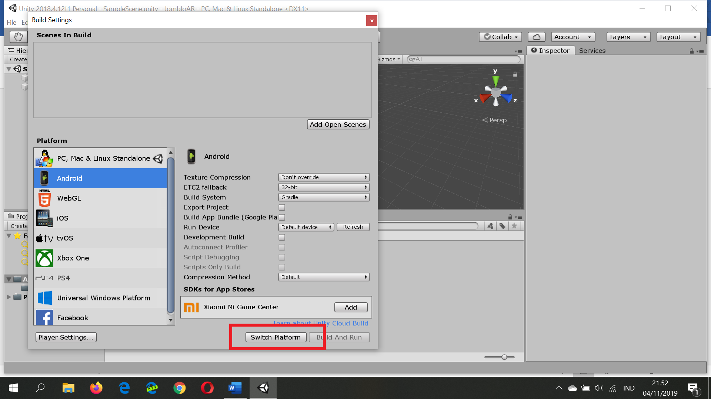Select the WebGL platform icon
This screenshot has height=399, width=711.
pyautogui.click(x=44, y=198)
